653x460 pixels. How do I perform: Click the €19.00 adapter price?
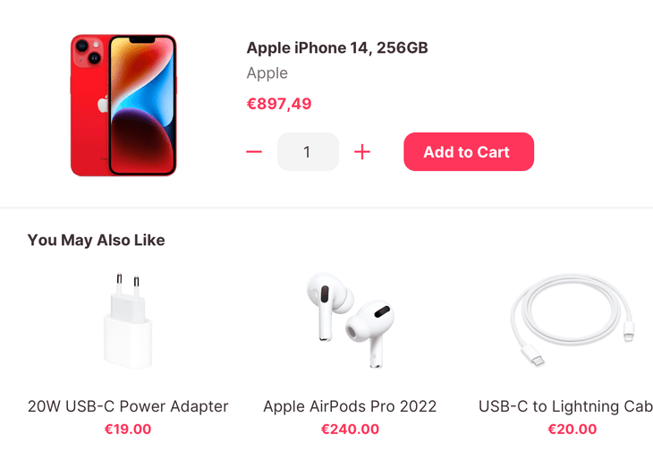(x=128, y=430)
